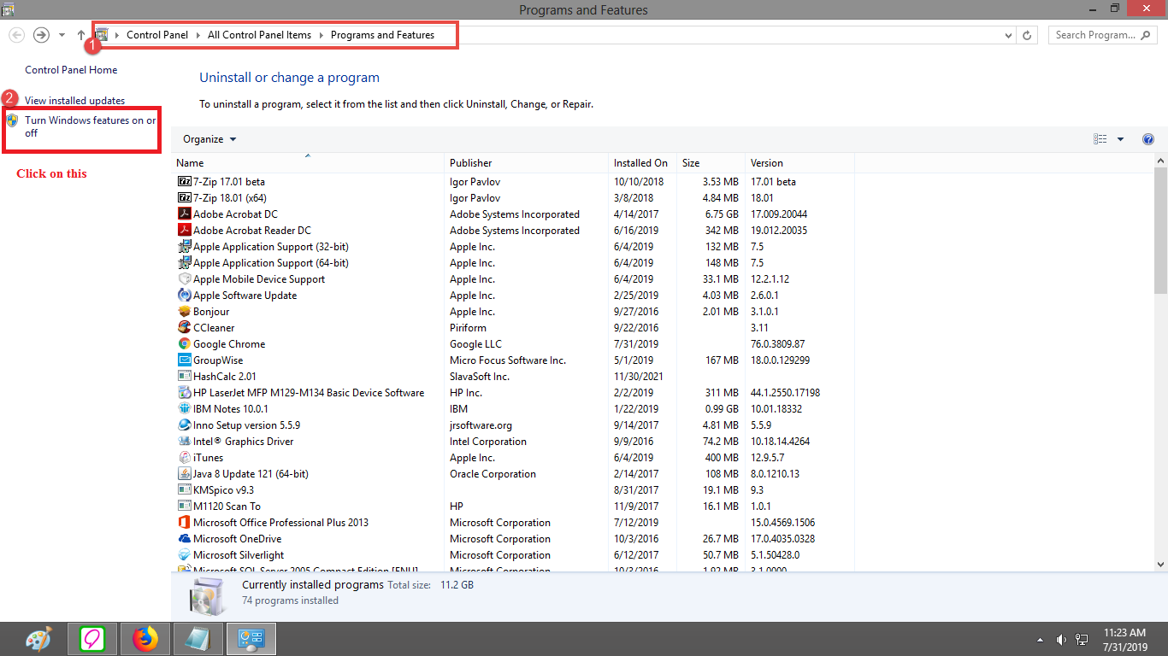Select the Java 8 Update 121 icon
Viewport: 1168px width, 656px height.
pos(184,473)
